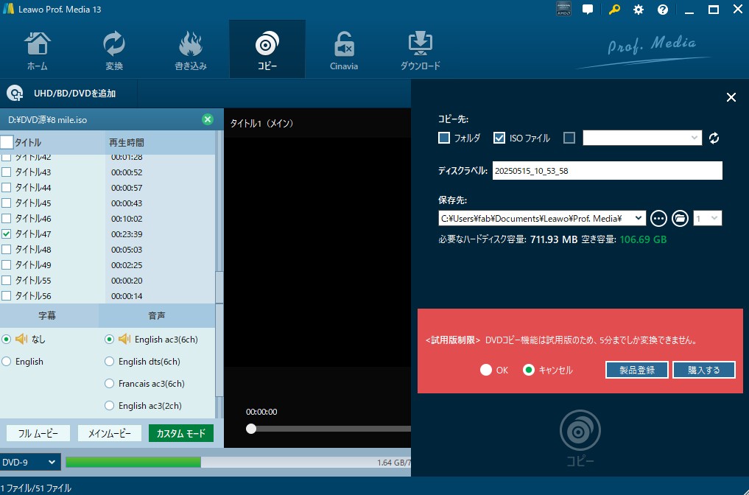749x495 pixels.
Task: Open the feedback chat bubble icon
Action: [x=588, y=10]
